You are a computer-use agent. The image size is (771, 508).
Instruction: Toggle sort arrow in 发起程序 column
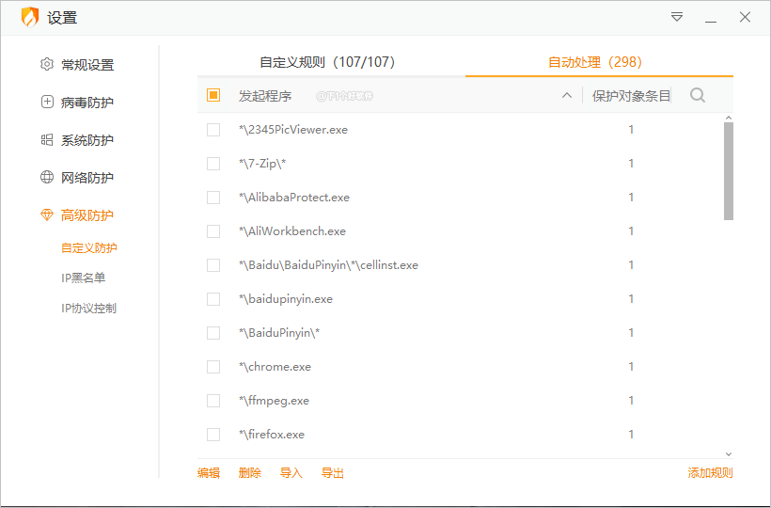(567, 95)
